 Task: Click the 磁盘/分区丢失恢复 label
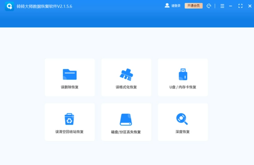coord(126,132)
